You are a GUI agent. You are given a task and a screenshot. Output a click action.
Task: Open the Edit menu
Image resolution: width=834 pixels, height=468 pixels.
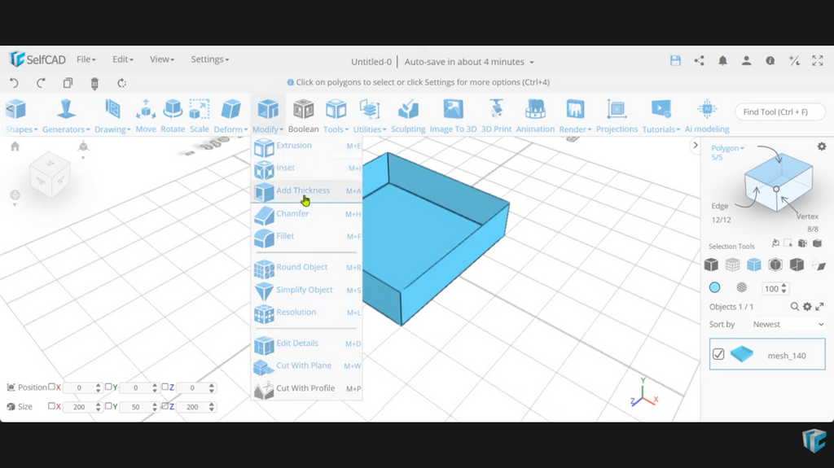[x=123, y=59]
